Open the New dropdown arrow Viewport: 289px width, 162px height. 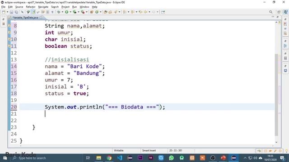pos(7,12)
